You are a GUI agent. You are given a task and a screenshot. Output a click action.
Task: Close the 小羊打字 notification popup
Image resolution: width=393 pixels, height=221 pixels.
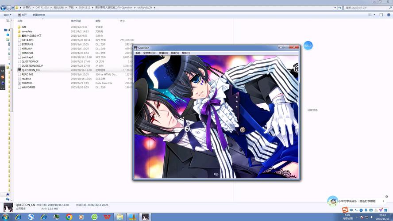coord(386,197)
